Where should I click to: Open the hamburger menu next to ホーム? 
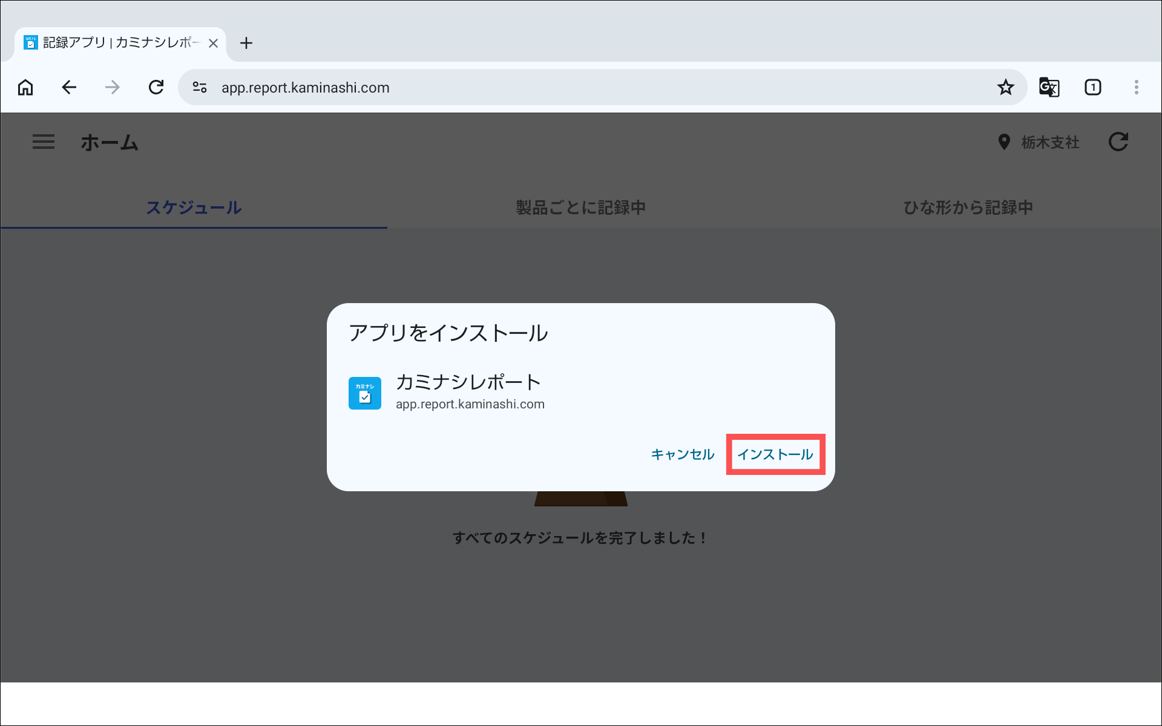(44, 142)
